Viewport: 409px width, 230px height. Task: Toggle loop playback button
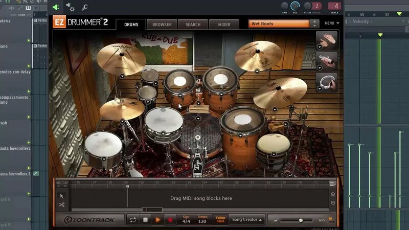133,220
